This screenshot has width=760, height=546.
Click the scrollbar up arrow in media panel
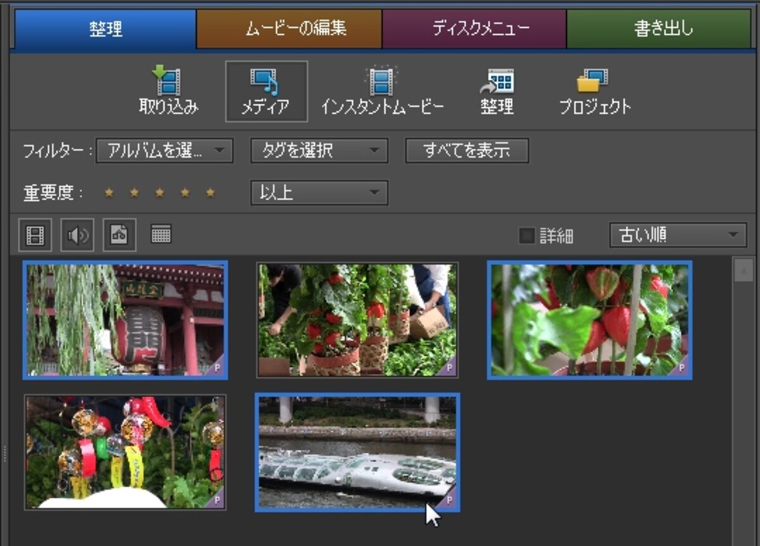point(743,270)
